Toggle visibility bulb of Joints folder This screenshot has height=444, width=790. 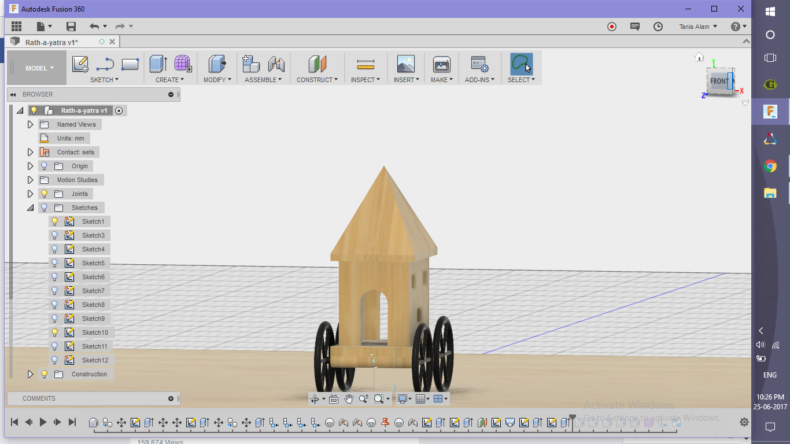click(44, 194)
